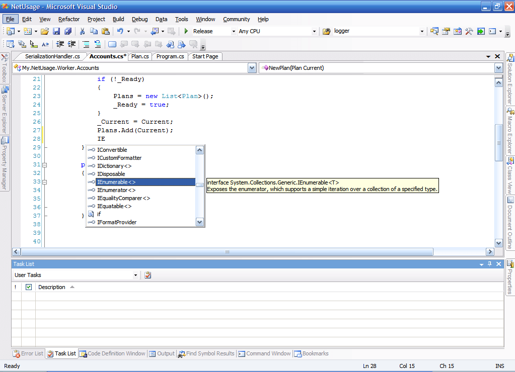The height and width of the screenshot is (372, 515).
Task: Click the IntelliSense list scroll down arrow
Action: tap(200, 222)
